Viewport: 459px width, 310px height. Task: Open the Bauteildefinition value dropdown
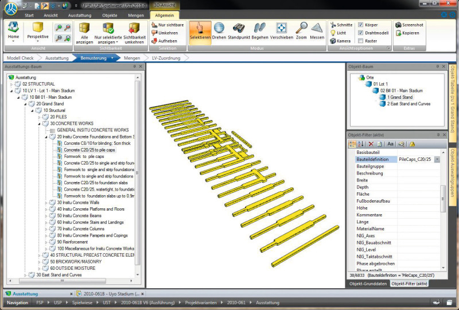[x=437, y=159]
